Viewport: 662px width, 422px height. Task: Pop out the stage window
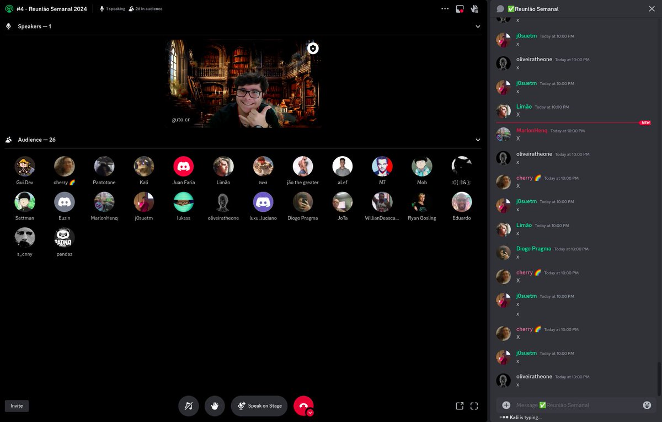pyautogui.click(x=460, y=406)
